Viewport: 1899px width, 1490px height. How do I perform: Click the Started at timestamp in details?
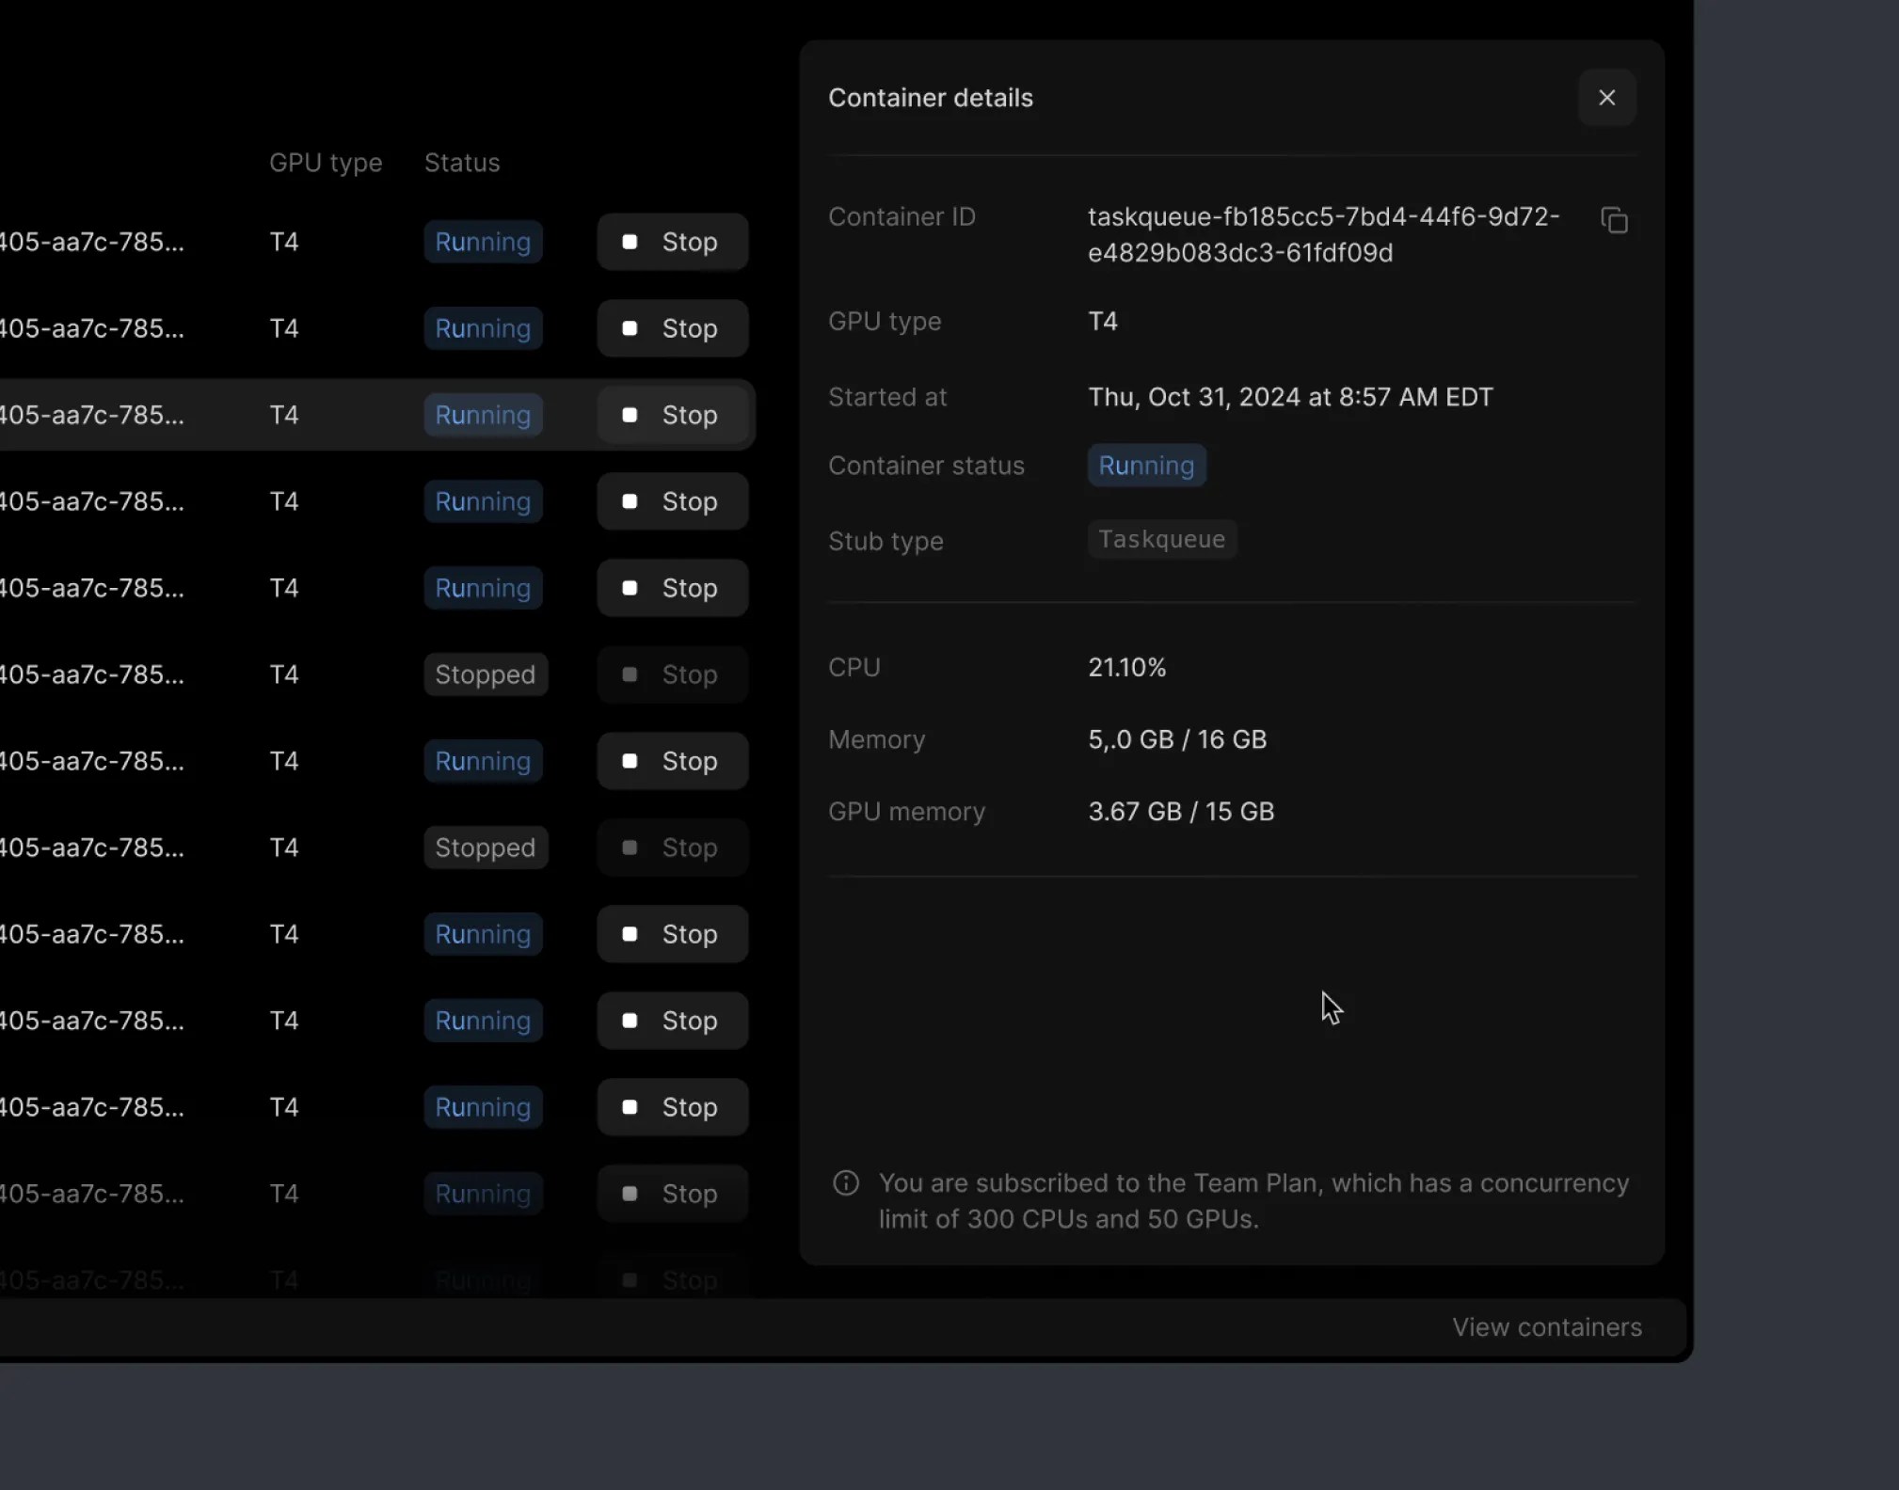pyautogui.click(x=1289, y=396)
